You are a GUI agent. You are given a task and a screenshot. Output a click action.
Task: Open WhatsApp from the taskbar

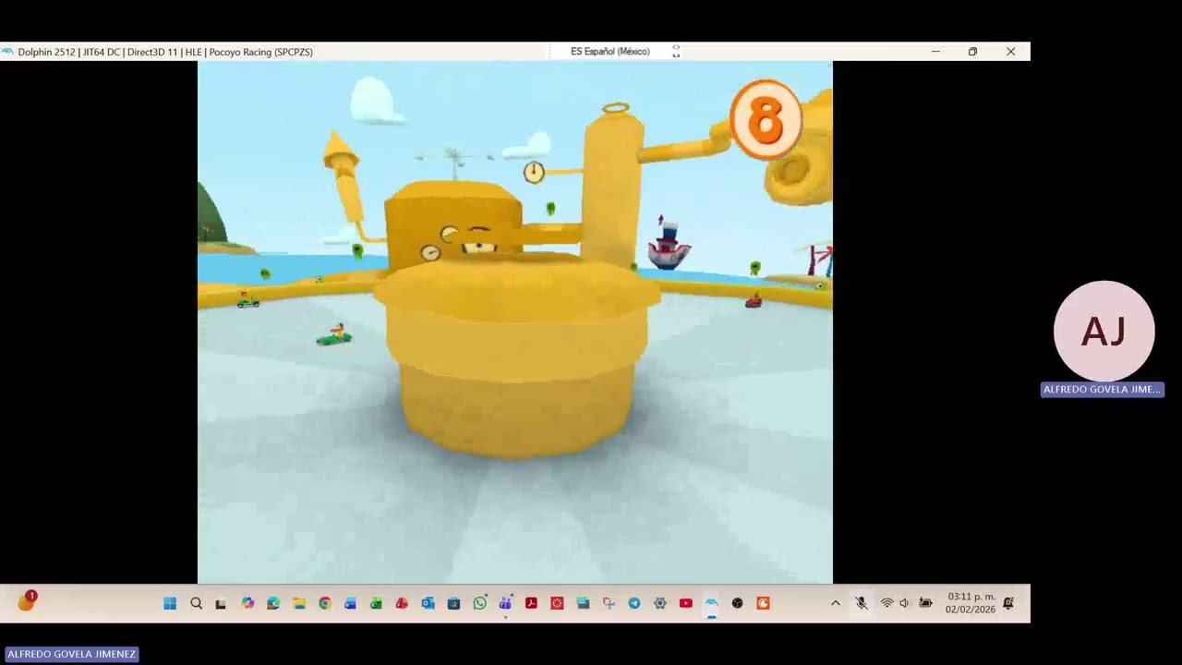pyautogui.click(x=479, y=603)
